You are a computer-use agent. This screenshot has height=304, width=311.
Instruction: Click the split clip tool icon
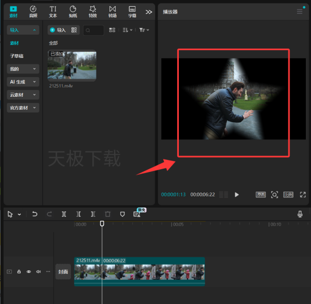(64, 214)
